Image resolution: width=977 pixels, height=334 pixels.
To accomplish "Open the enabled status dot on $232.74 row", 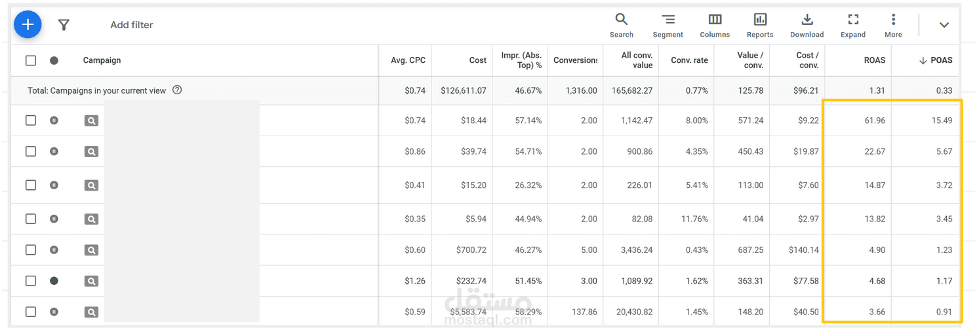I will [54, 281].
